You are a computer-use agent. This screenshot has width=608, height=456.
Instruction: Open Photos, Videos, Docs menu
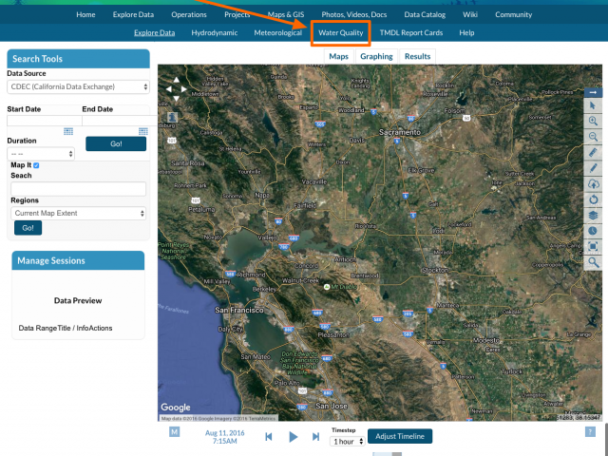(354, 15)
